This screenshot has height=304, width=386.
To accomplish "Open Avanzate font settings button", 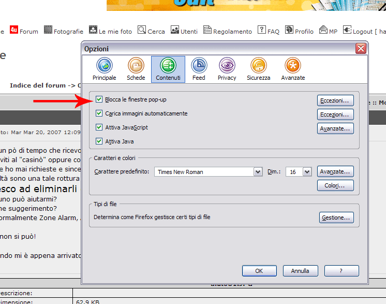I will (x=335, y=171).
